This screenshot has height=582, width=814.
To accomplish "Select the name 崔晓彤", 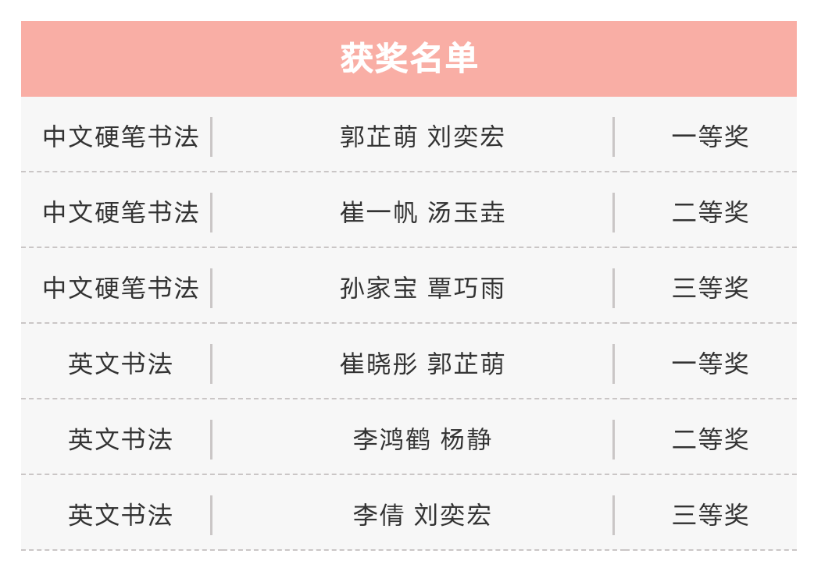I will coord(379,364).
